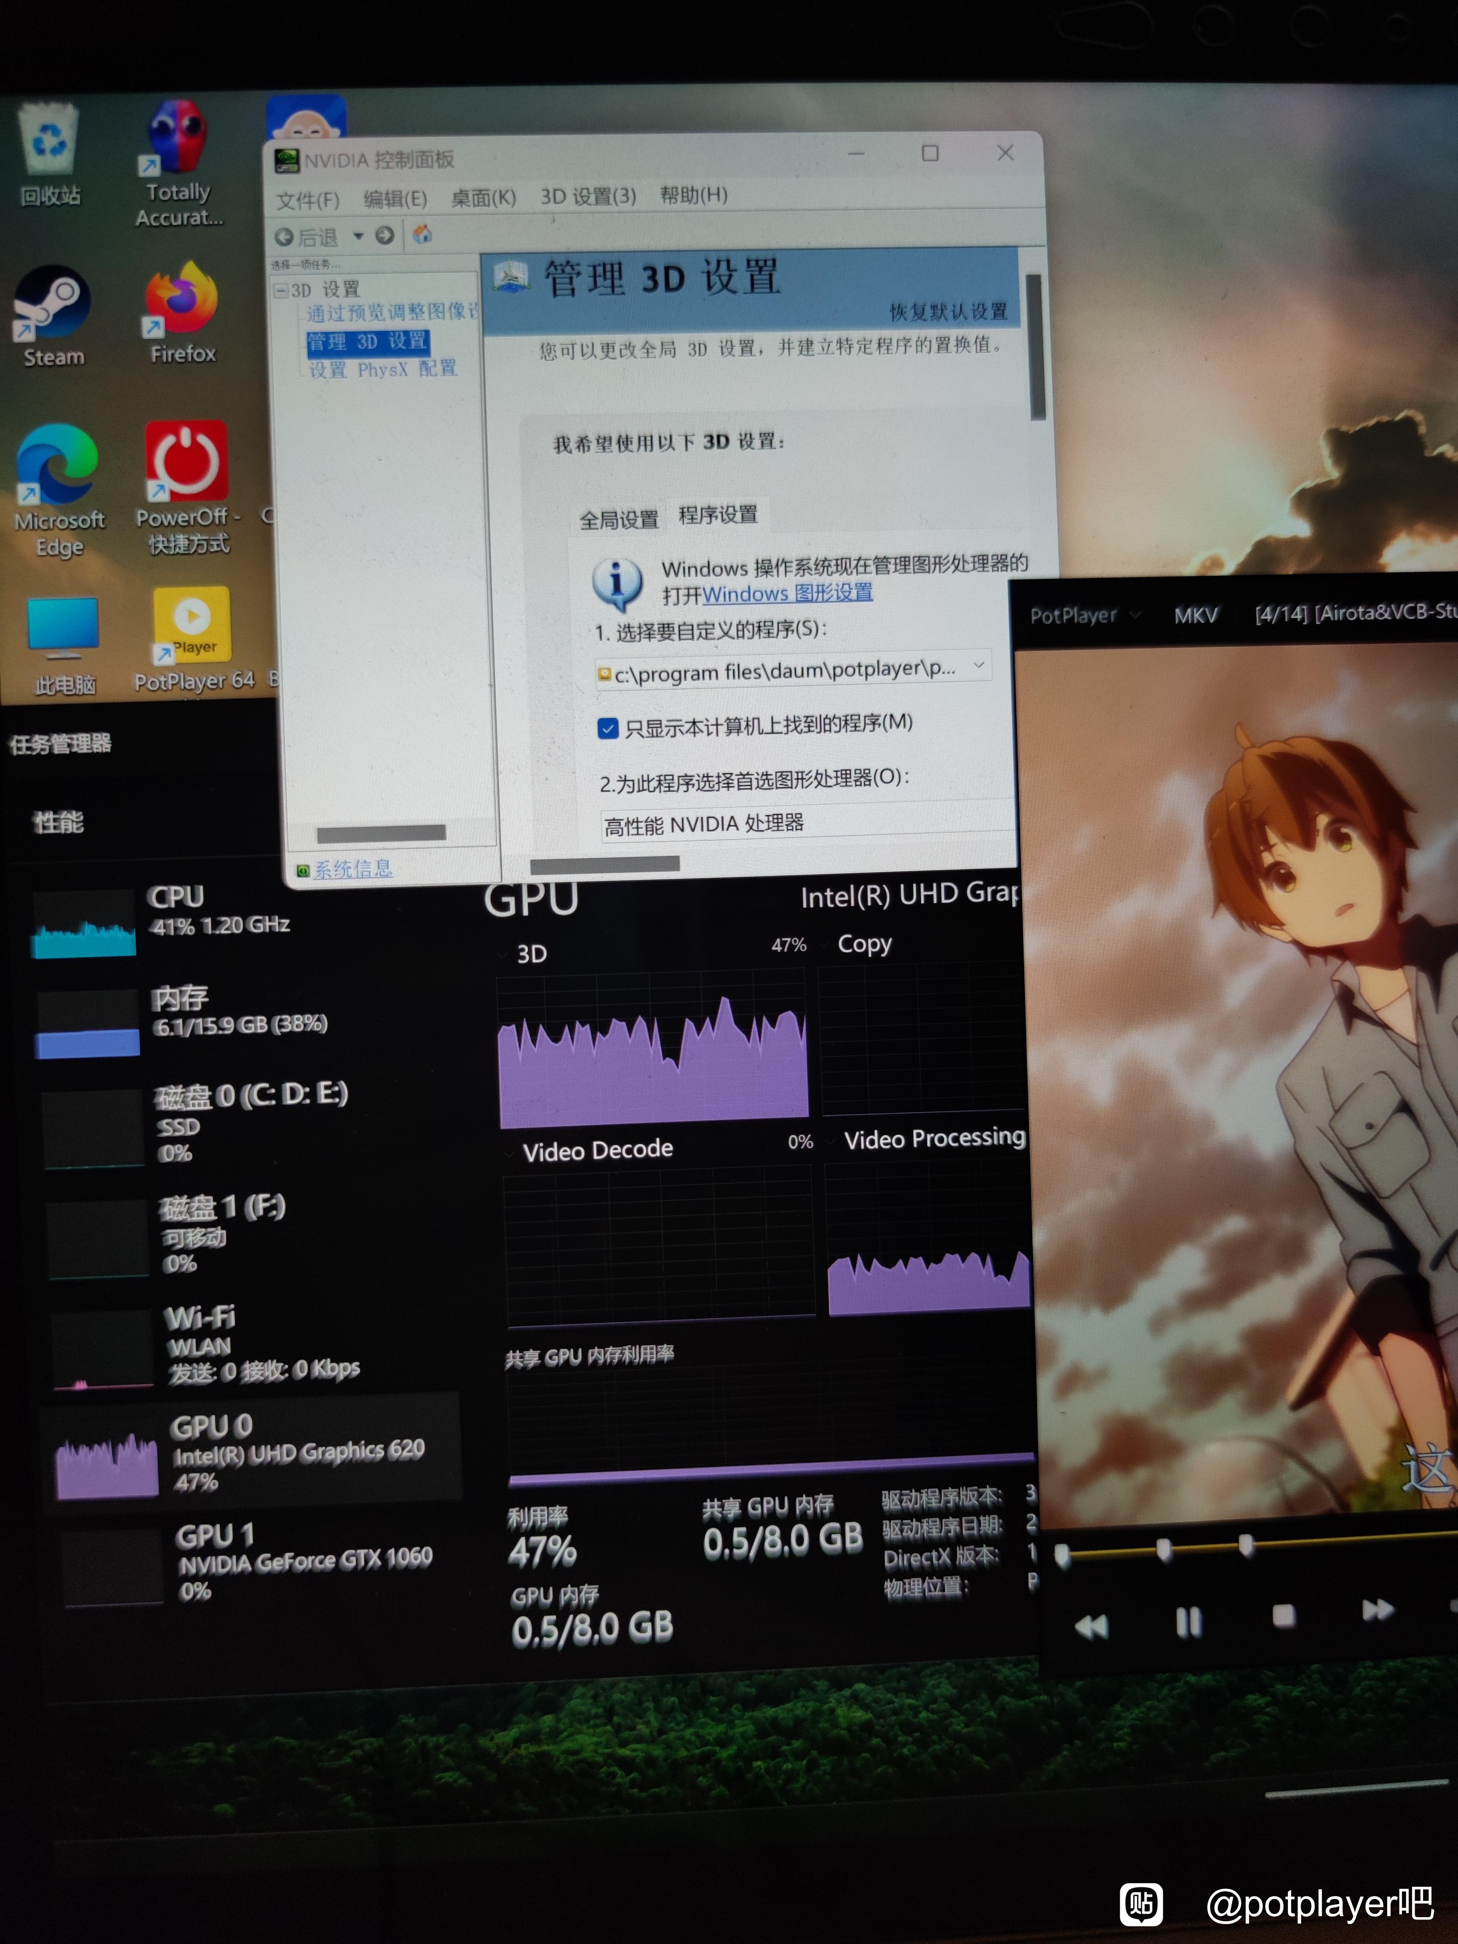Screen dimensions: 1458x1944
Task: Open the This PC (此电脑) icon
Action: pyautogui.click(x=63, y=646)
